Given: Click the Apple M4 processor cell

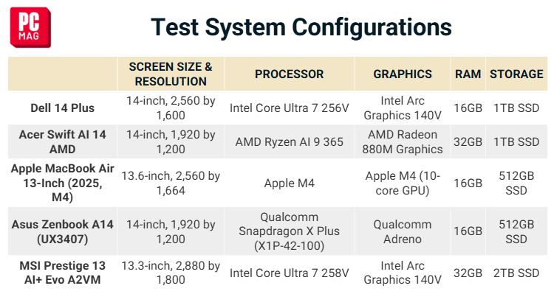Looking at the screenshot, I should pos(290,183).
